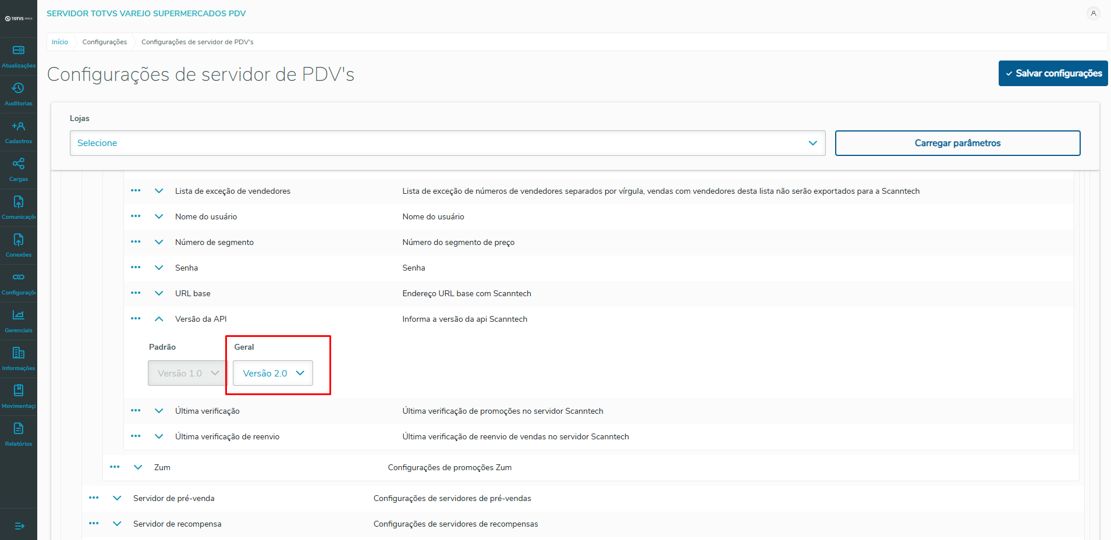Screen dimensions: 1111x540
Task: Open options dots for Última verificação de reenvio
Action: point(136,436)
